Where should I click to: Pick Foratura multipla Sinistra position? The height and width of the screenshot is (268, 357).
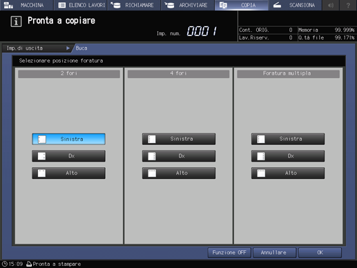coord(288,139)
